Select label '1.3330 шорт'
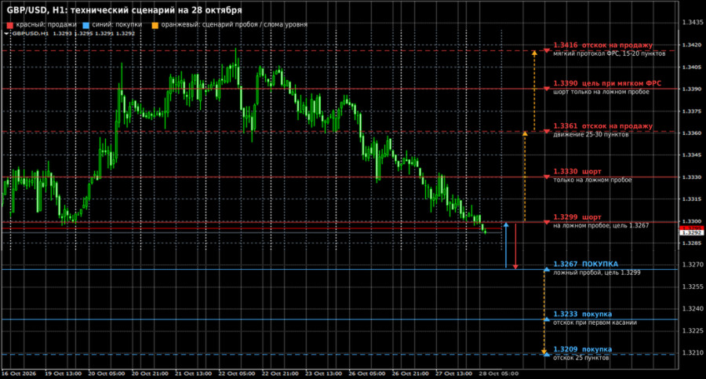This screenshot has width=706, height=379. click(x=577, y=172)
